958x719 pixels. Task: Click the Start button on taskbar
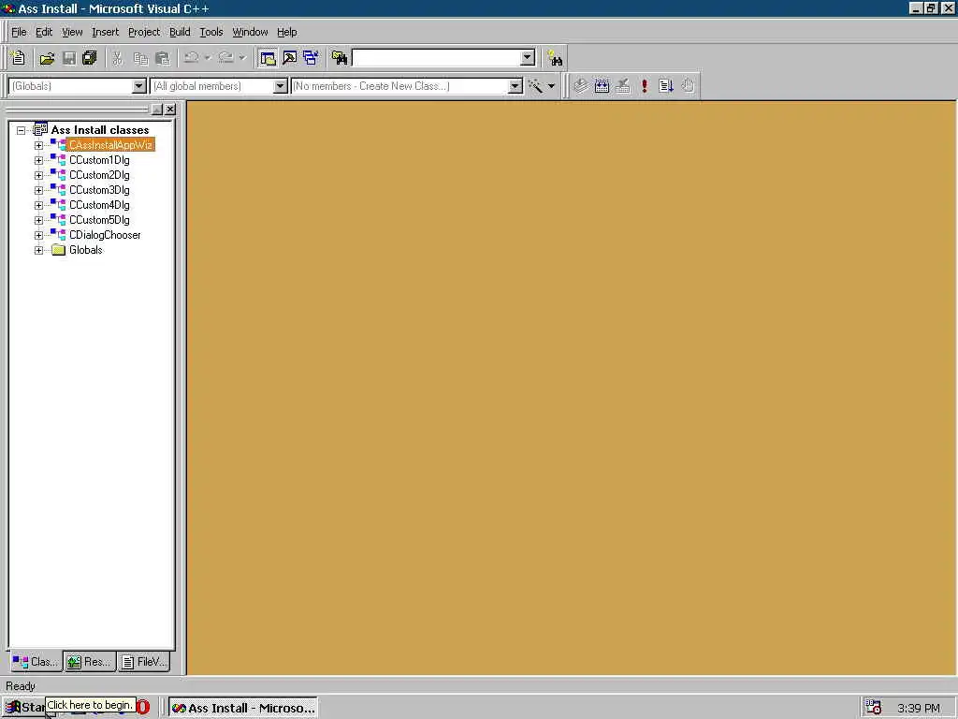25,708
